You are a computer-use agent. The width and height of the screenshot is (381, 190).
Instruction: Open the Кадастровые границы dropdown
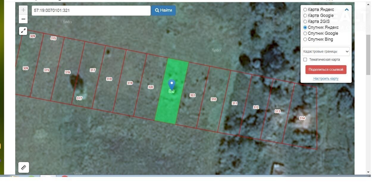tap(326, 52)
